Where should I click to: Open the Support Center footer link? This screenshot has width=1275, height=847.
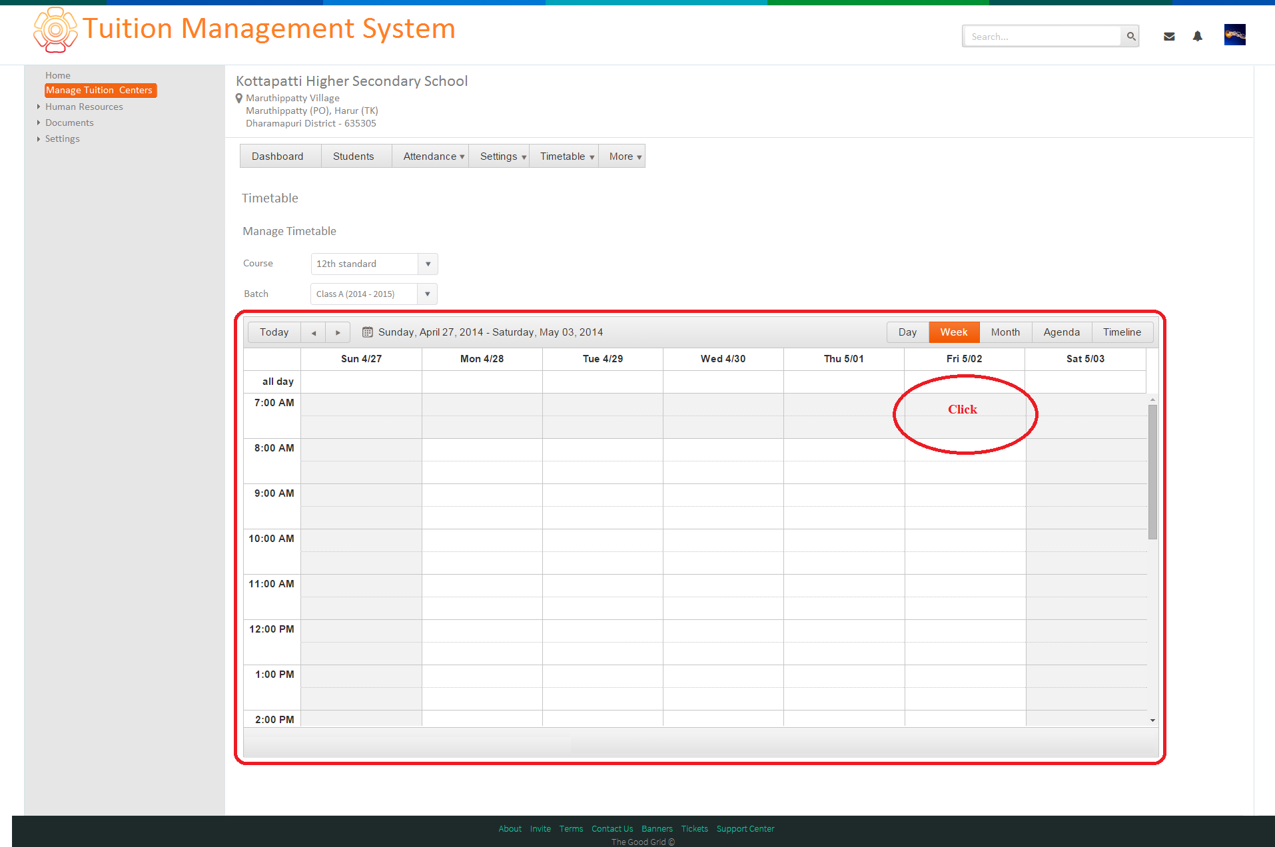click(745, 829)
